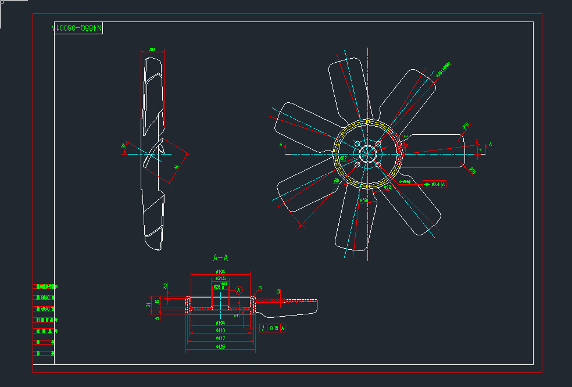
Task: Select the R22 radius dimension text
Action: coord(387,187)
